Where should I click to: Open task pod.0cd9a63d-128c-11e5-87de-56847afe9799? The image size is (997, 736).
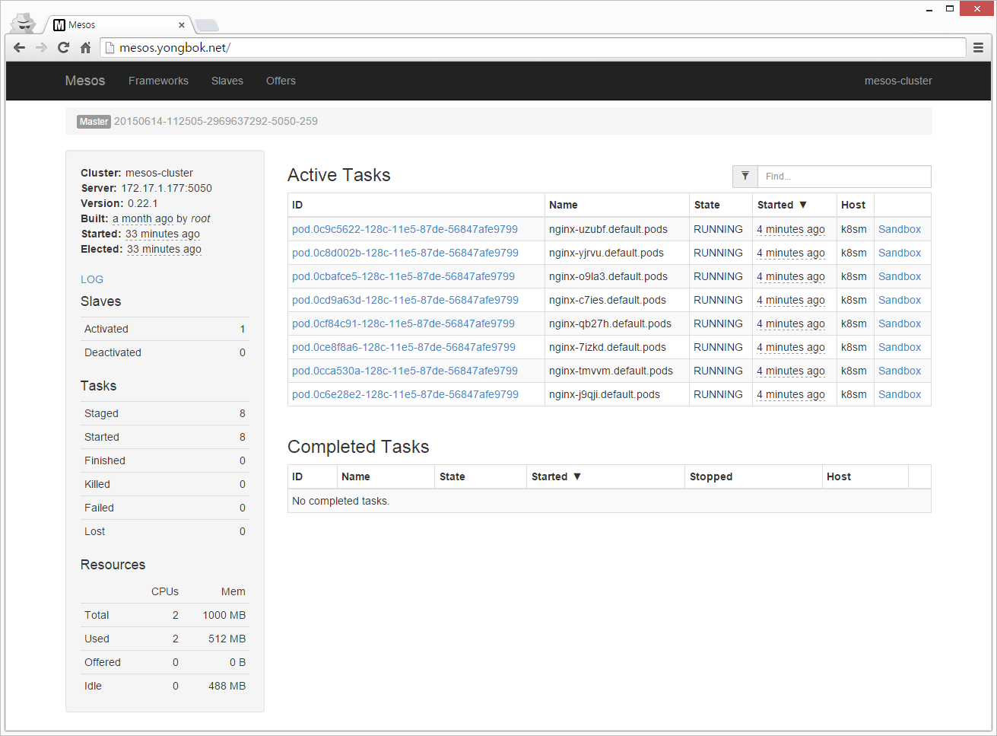(405, 300)
